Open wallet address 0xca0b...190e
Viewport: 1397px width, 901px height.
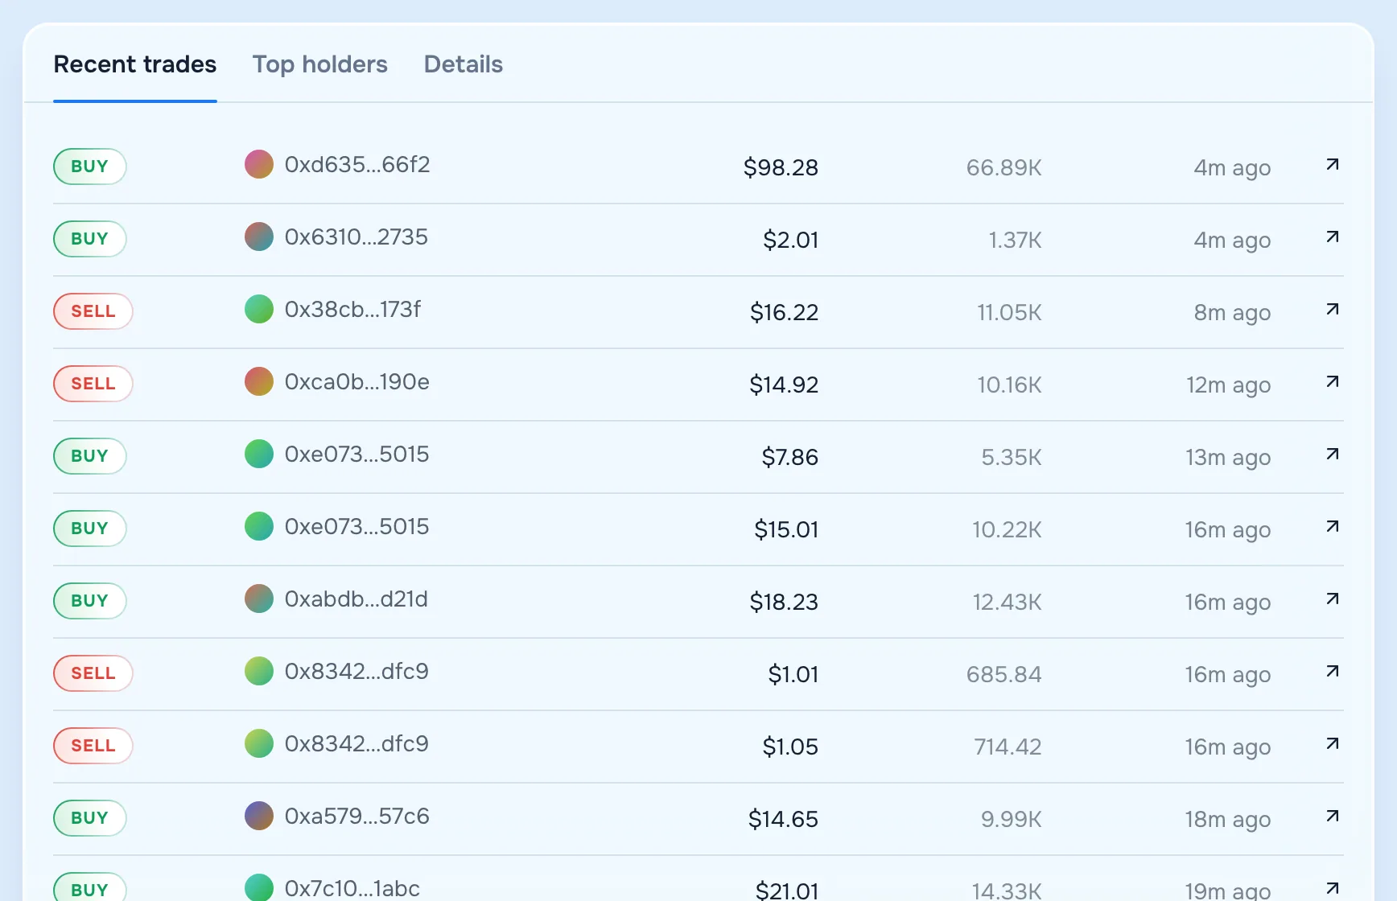[x=357, y=382]
